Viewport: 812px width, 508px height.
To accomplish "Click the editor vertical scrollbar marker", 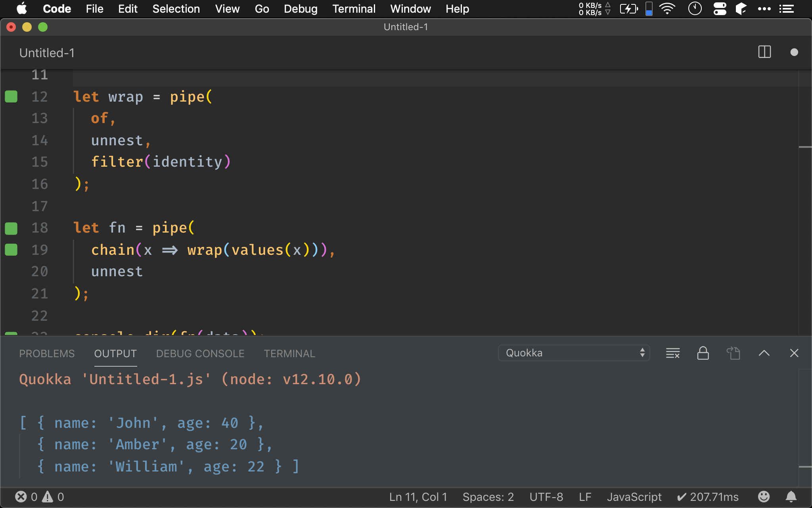I will click(x=805, y=147).
